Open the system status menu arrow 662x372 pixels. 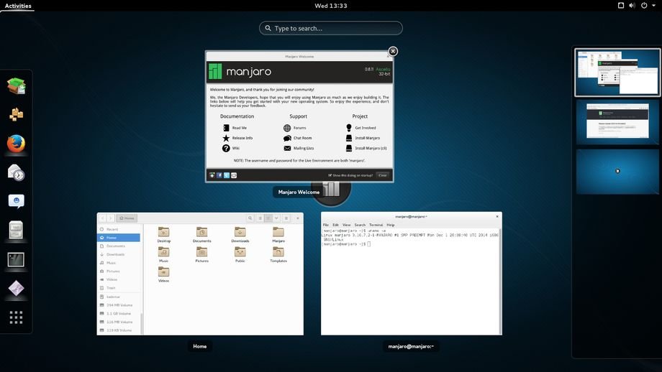pos(653,6)
